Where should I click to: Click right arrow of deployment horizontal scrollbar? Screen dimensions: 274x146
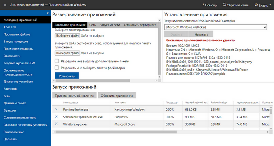pos(156,80)
